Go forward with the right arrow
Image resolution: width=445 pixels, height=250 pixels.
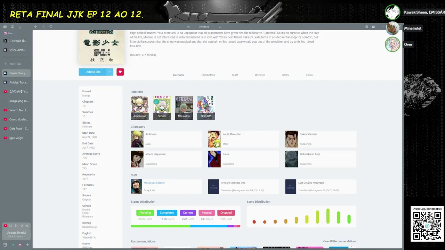click(x=43, y=27)
